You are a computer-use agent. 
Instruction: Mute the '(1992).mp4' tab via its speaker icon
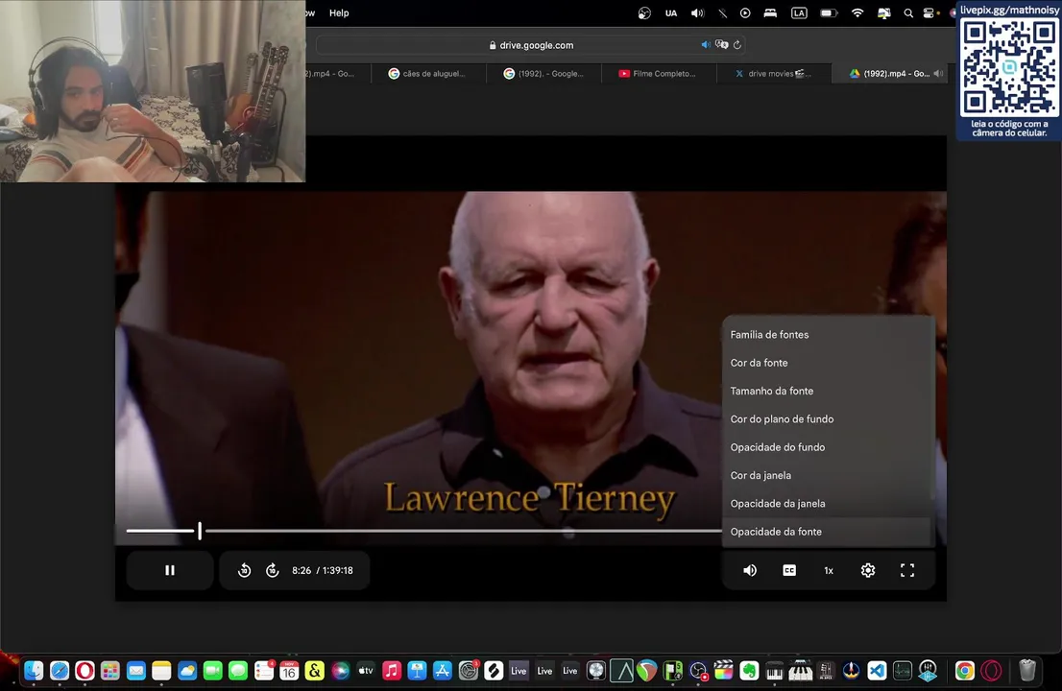pos(938,74)
